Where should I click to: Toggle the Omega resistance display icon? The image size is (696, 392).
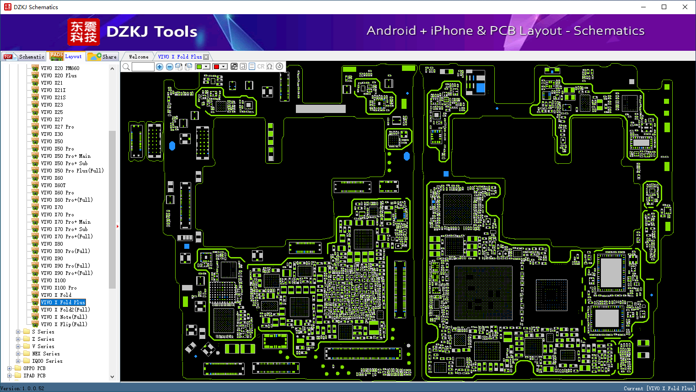pos(270,67)
